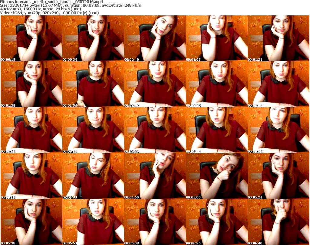310x245 pixels.
Task: Select the frame timestamped 00:06:25
Action: tap(217, 222)
